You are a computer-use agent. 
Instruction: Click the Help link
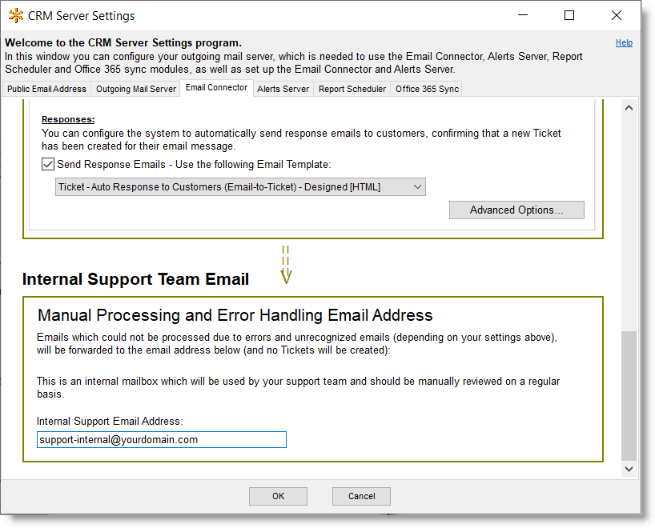point(624,43)
